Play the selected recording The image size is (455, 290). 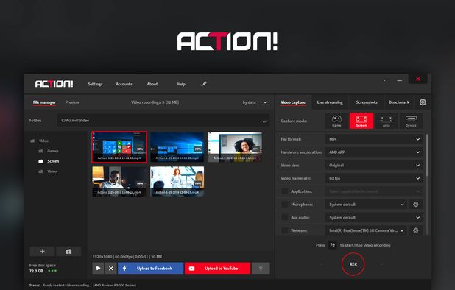(98, 268)
